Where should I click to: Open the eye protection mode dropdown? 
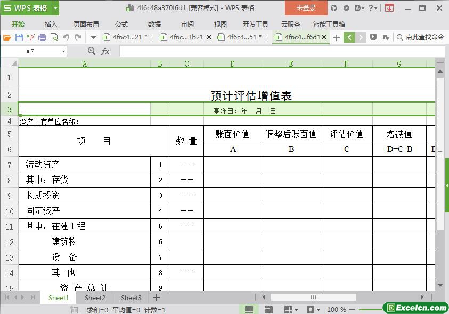coord(318,310)
